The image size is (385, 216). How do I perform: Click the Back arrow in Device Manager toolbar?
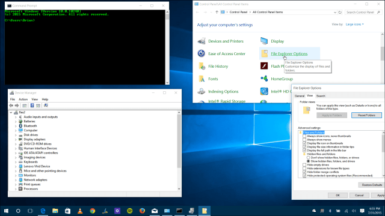coord(11,106)
